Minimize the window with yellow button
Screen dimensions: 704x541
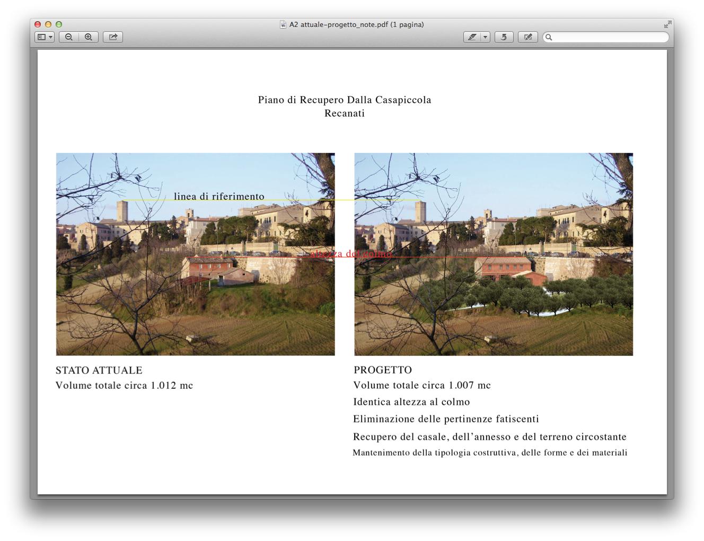[48, 24]
